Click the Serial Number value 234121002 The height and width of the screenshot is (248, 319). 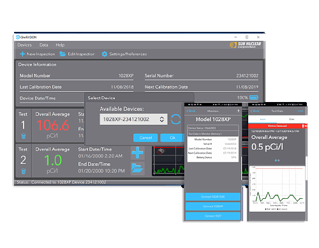[x=248, y=76]
